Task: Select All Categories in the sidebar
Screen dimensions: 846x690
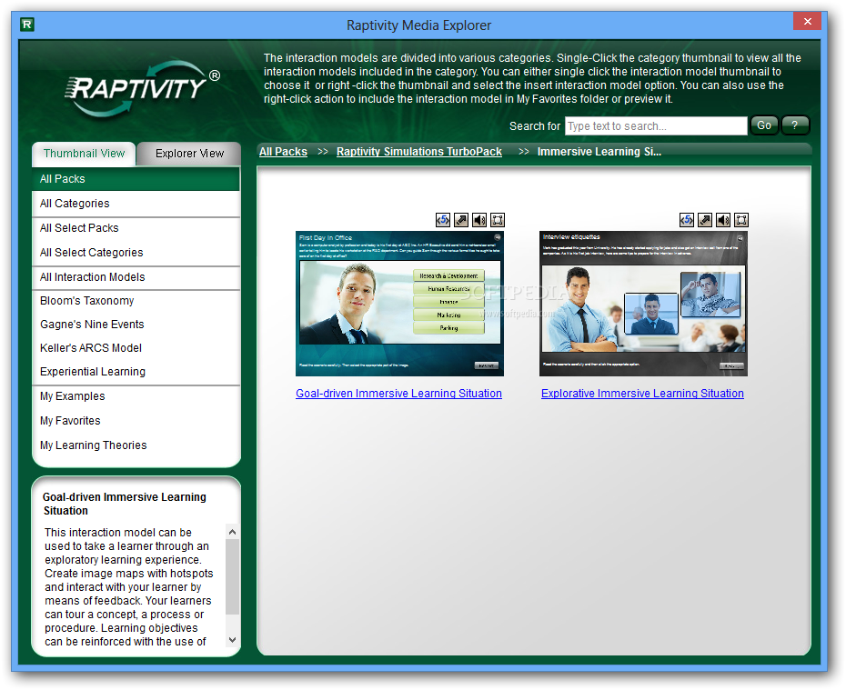Action: (136, 204)
